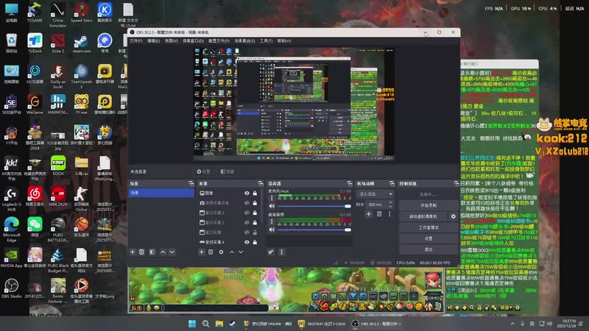Open the 工具(T) menu
Viewport: 589px width, 331px height.
266,41
